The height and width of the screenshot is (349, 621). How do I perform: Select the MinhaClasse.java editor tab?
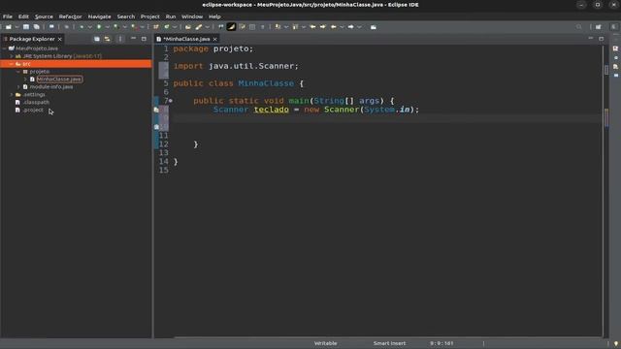click(x=186, y=39)
